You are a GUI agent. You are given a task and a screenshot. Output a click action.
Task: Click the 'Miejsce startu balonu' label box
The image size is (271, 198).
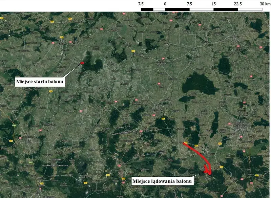coord(42,81)
